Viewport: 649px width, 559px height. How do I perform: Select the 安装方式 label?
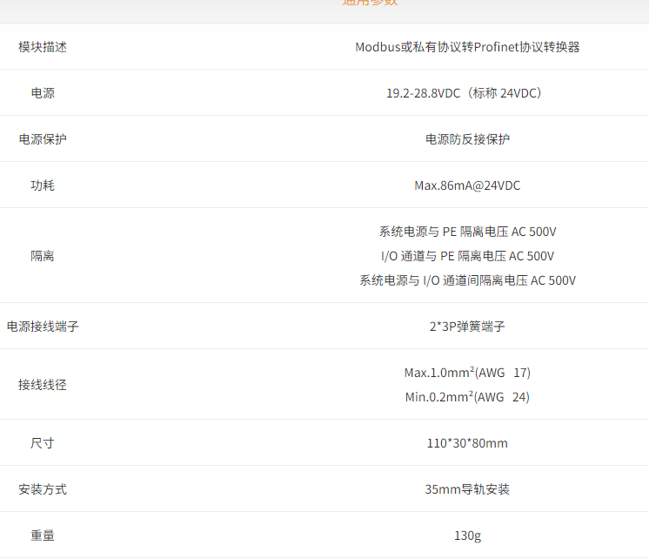43,489
